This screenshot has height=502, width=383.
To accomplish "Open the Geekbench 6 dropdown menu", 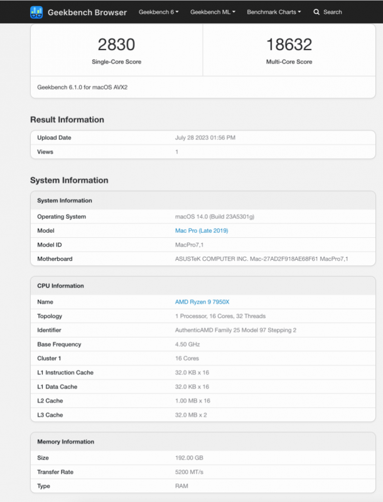I will coord(159,12).
